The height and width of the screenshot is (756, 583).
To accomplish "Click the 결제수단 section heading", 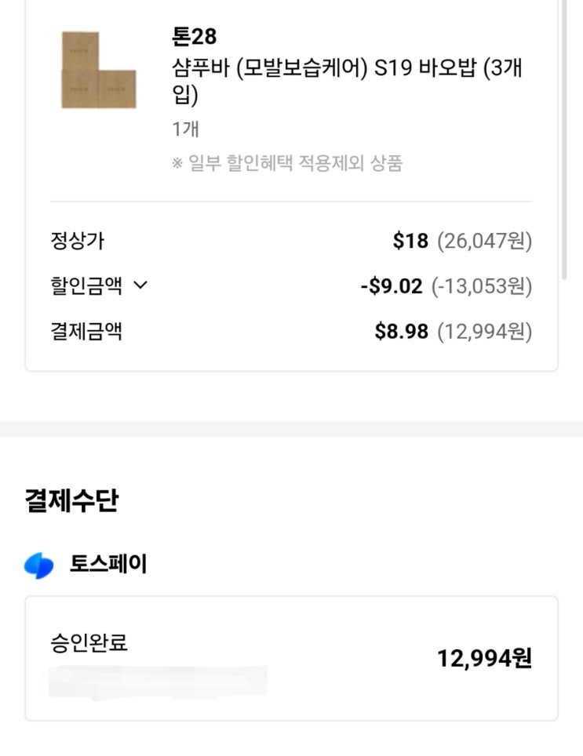I will pos(71,500).
